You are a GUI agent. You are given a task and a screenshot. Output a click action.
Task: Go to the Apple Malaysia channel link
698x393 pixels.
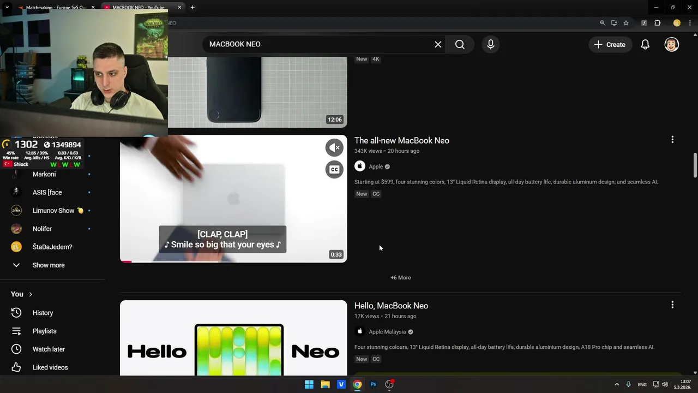[387, 332]
